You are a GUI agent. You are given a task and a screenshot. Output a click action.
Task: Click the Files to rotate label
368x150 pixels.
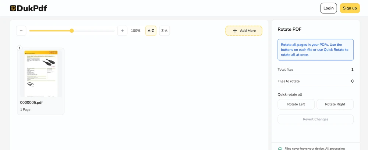click(289, 81)
